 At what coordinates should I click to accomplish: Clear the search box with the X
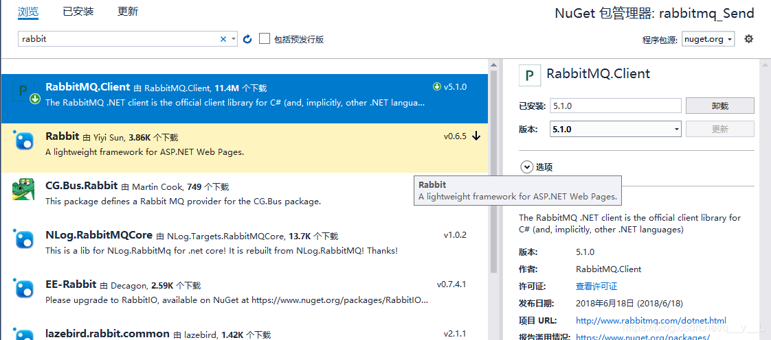tap(223, 39)
